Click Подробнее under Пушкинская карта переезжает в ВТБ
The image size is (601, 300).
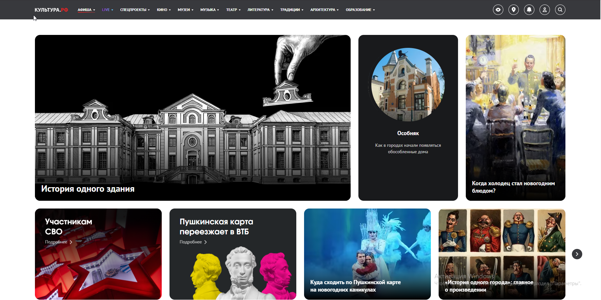[191, 242]
